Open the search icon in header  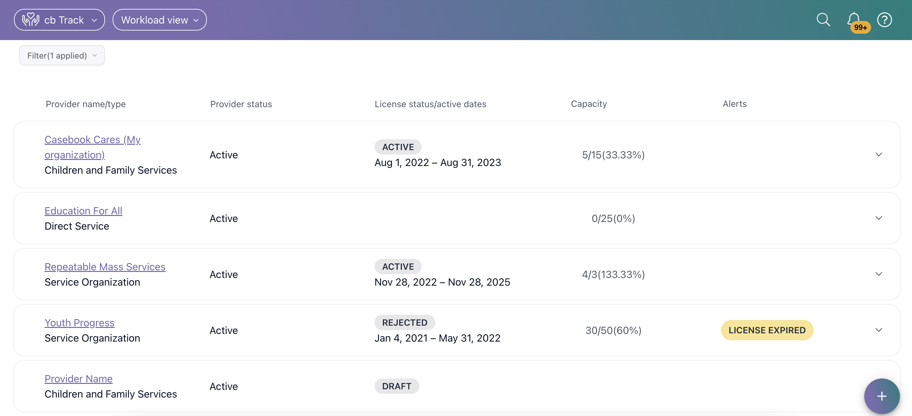tap(823, 20)
